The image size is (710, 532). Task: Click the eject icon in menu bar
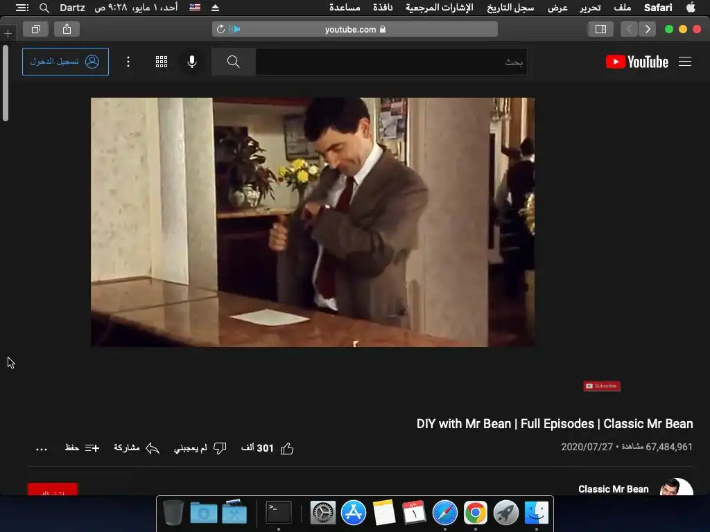216,7
